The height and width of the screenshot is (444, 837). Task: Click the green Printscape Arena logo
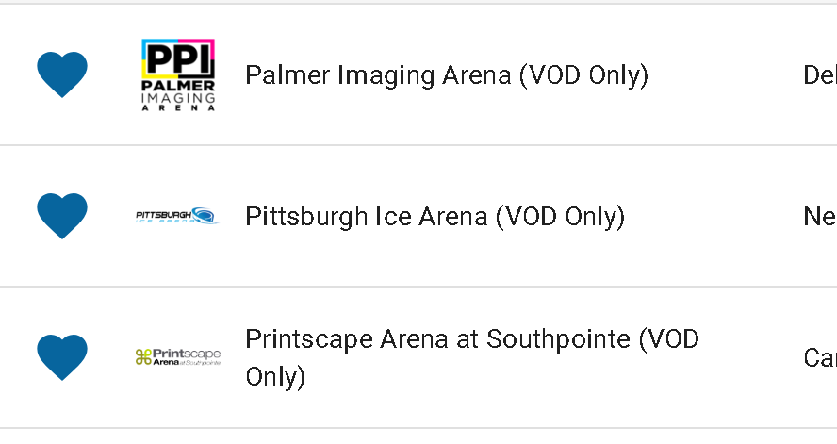[x=178, y=356]
